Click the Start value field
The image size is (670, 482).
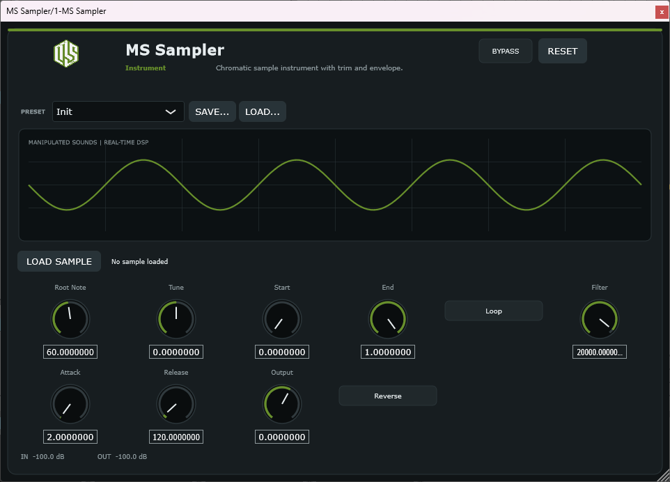coord(281,352)
